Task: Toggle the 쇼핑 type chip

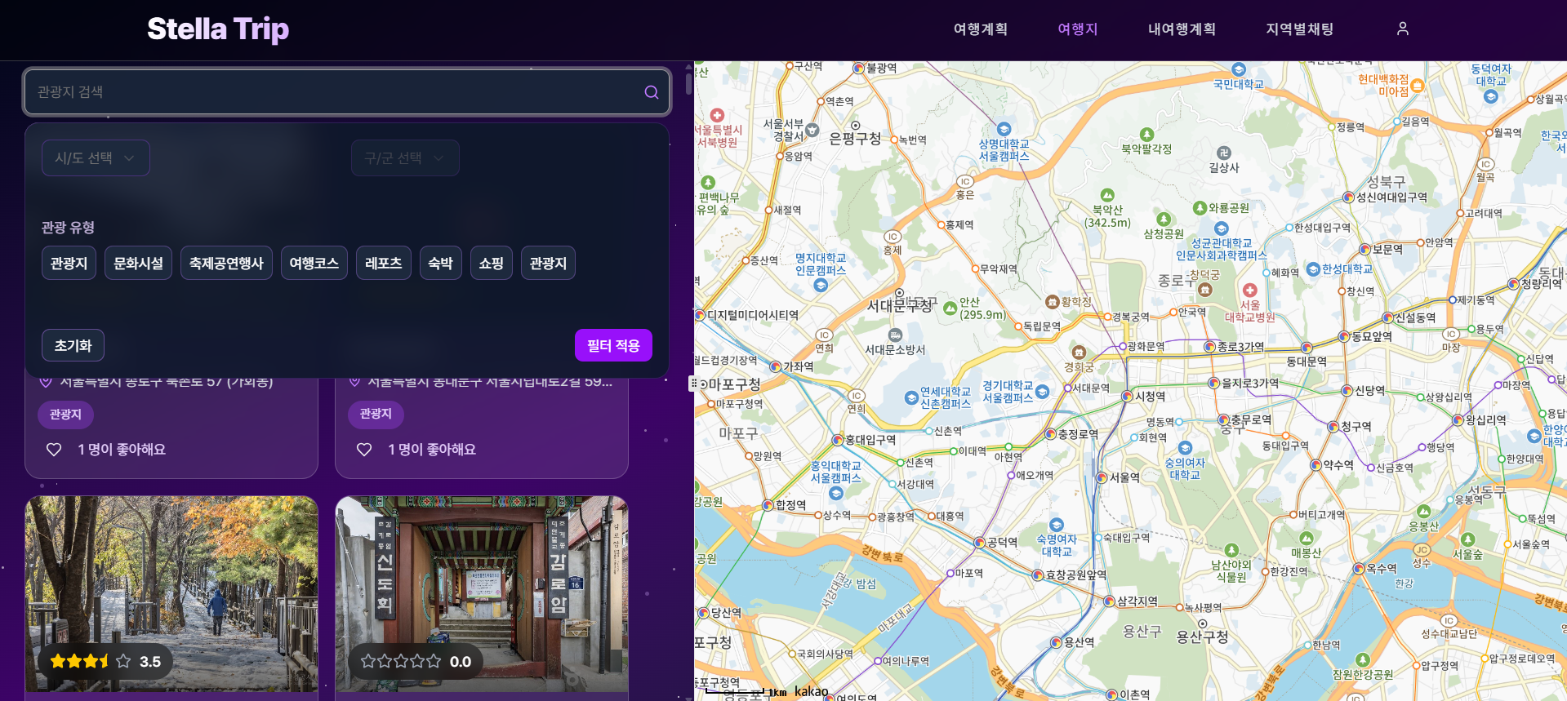Action: pyautogui.click(x=491, y=264)
